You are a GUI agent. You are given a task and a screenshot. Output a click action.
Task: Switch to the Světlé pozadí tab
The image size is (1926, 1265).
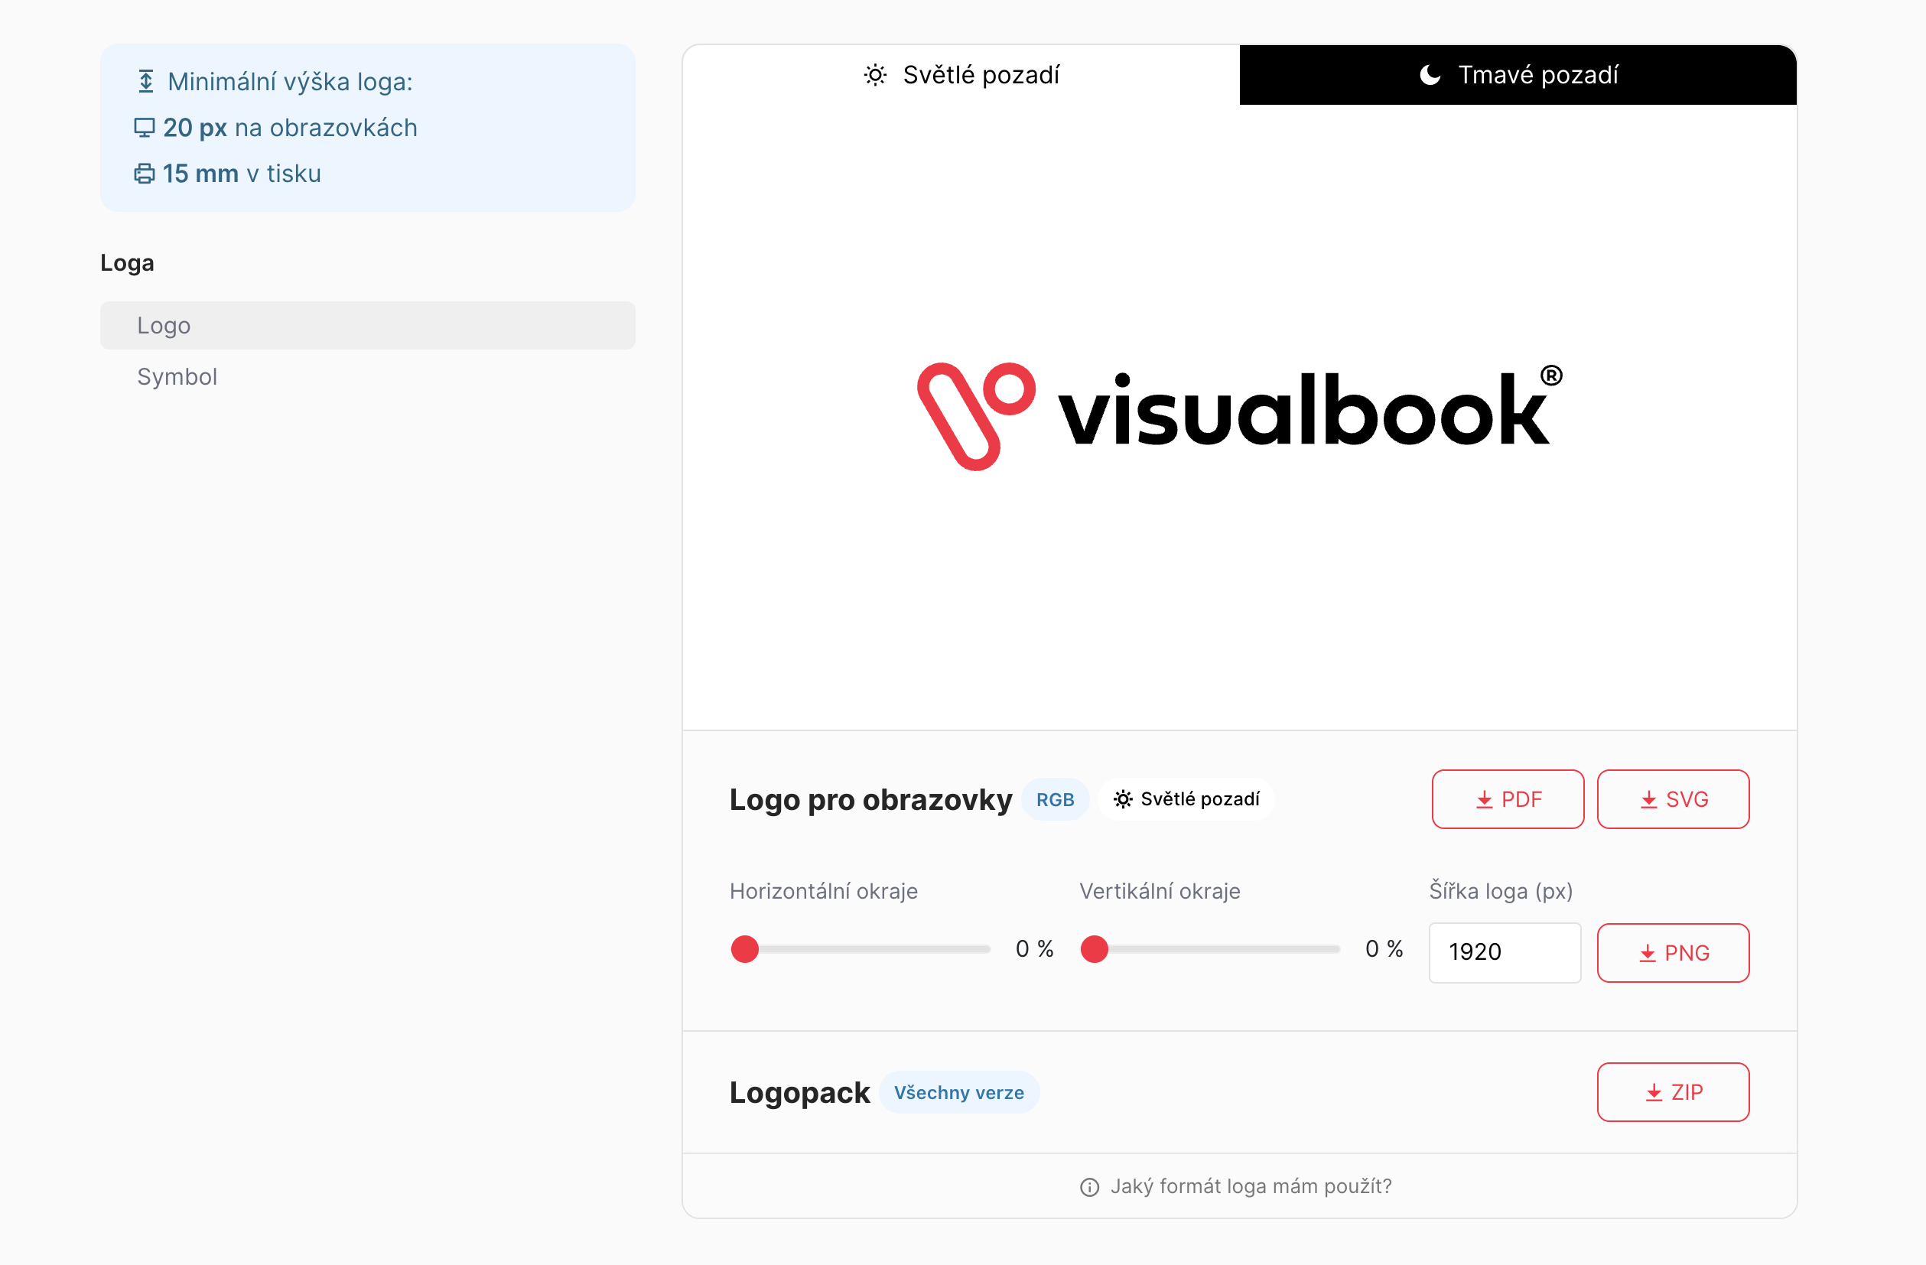point(961,74)
